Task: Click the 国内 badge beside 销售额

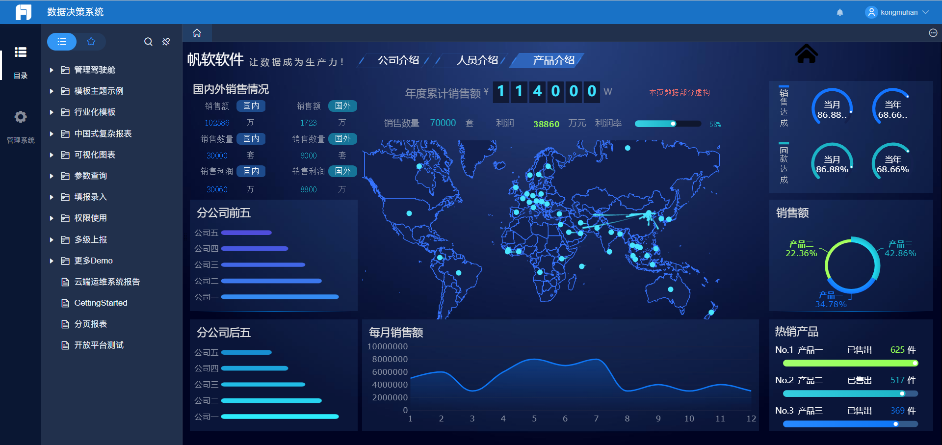Action: (x=251, y=106)
